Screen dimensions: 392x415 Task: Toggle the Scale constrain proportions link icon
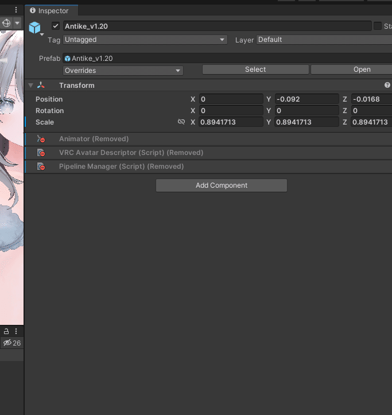pyautogui.click(x=181, y=122)
